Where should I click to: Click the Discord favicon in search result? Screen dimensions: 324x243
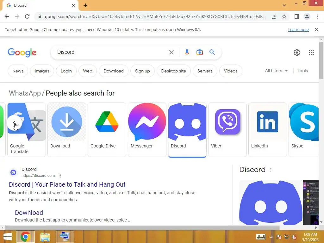[x=13, y=172]
